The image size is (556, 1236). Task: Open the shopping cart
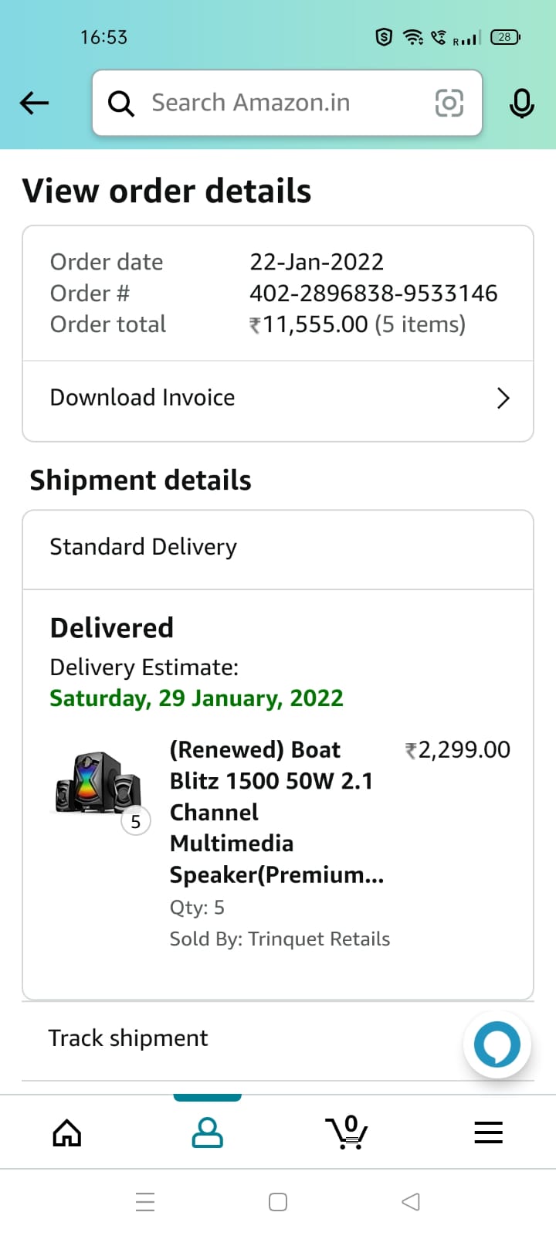point(347,1133)
